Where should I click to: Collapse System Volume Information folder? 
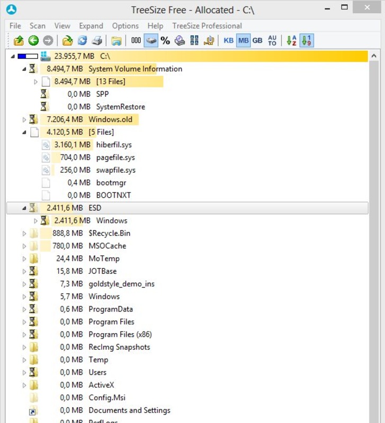coord(24,69)
